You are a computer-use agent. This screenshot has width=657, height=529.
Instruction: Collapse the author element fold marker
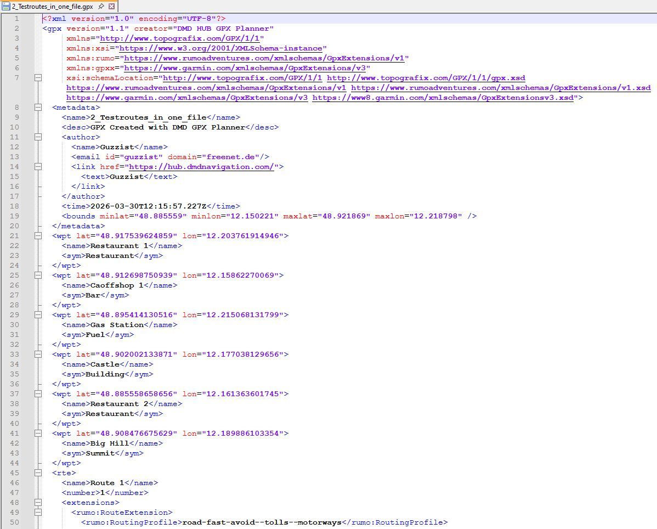tap(38, 137)
